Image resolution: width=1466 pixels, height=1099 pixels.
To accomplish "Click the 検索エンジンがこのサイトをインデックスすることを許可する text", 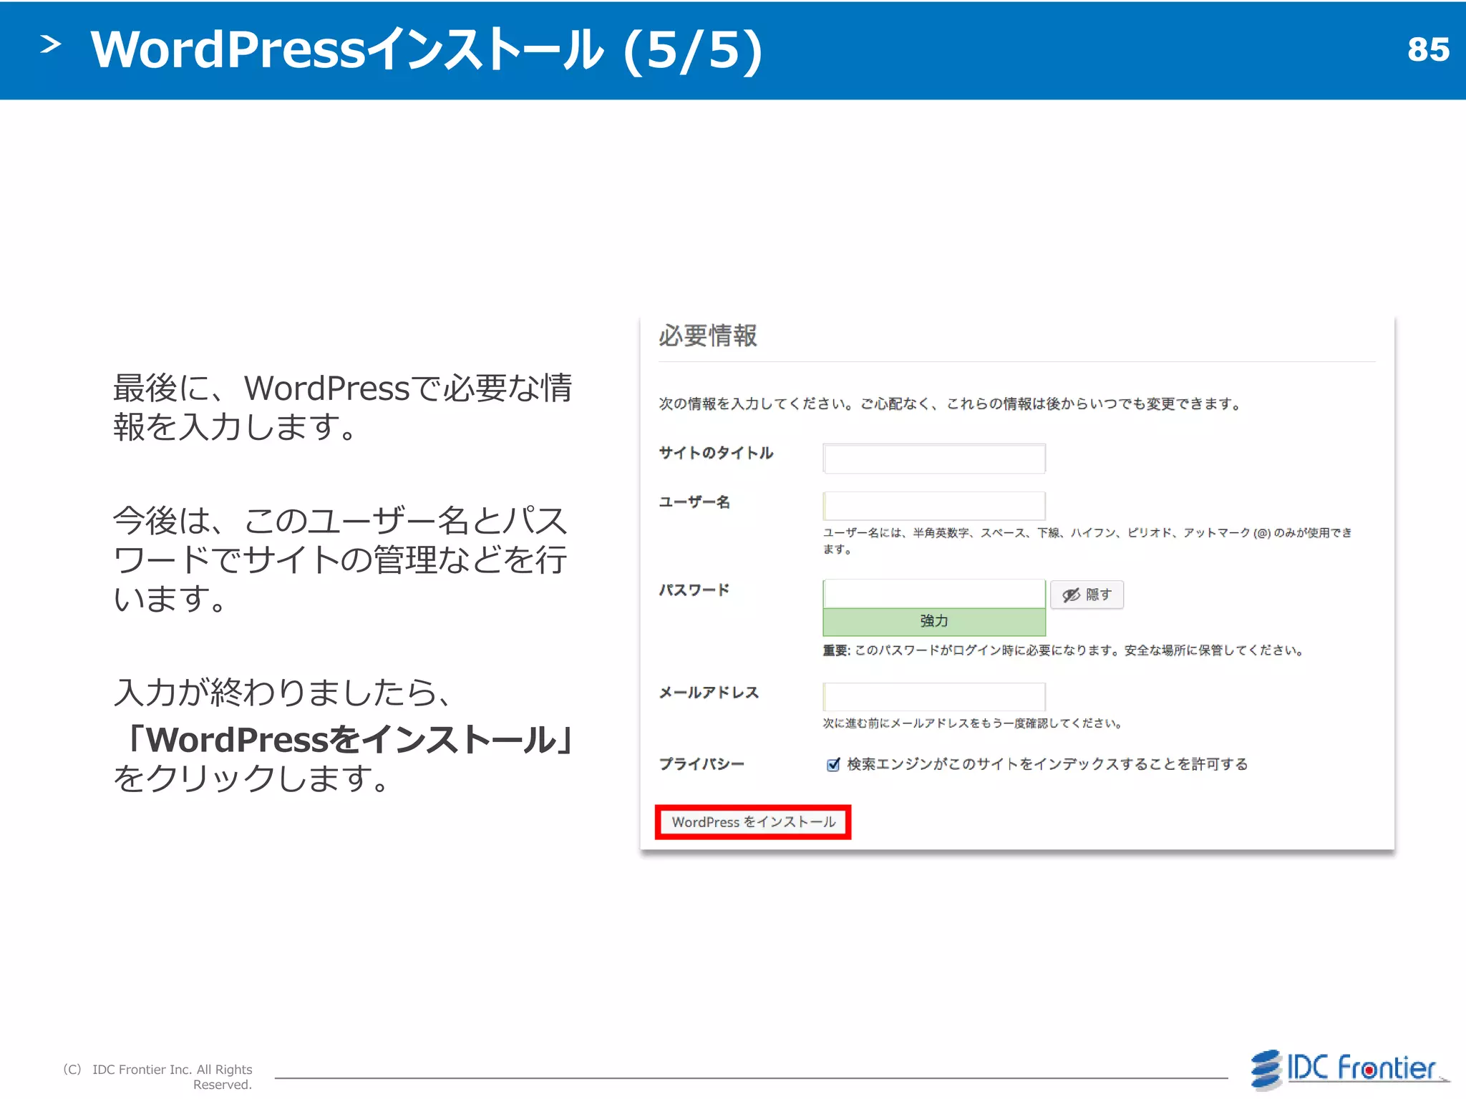I will (x=1047, y=764).
